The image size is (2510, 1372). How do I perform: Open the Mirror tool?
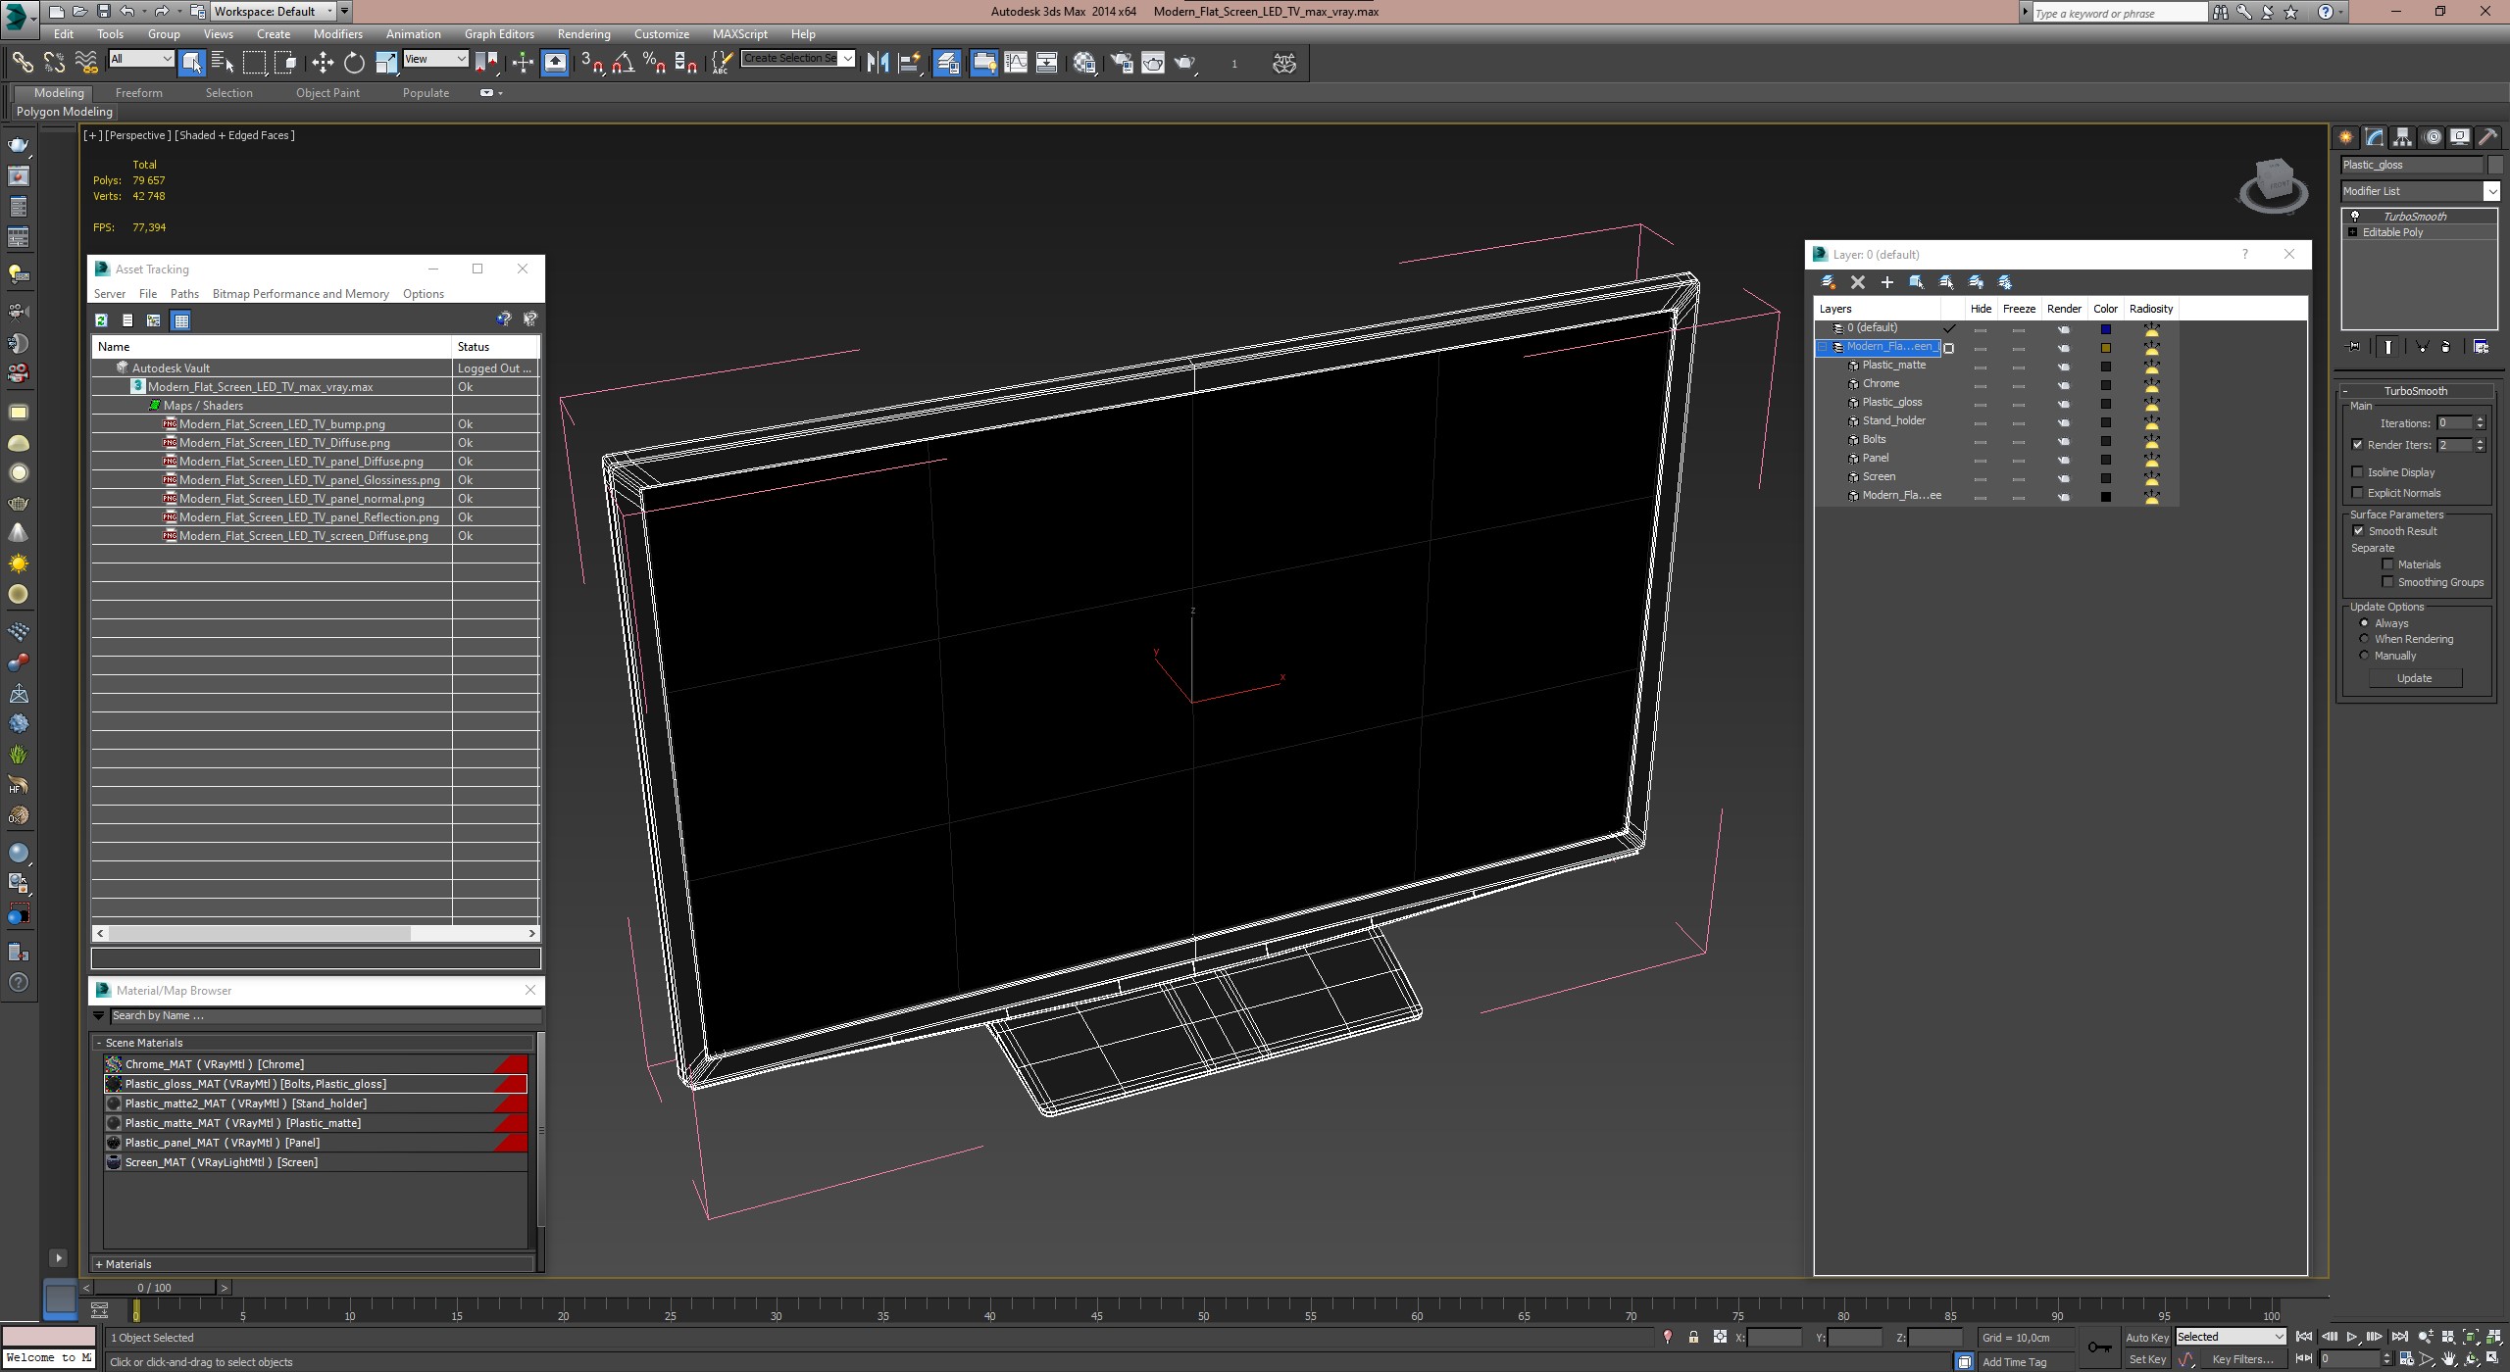click(x=878, y=63)
